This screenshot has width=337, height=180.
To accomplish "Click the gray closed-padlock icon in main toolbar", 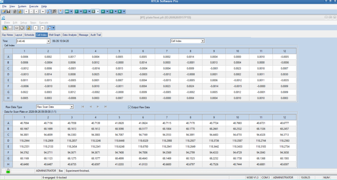I will coord(15,12).
